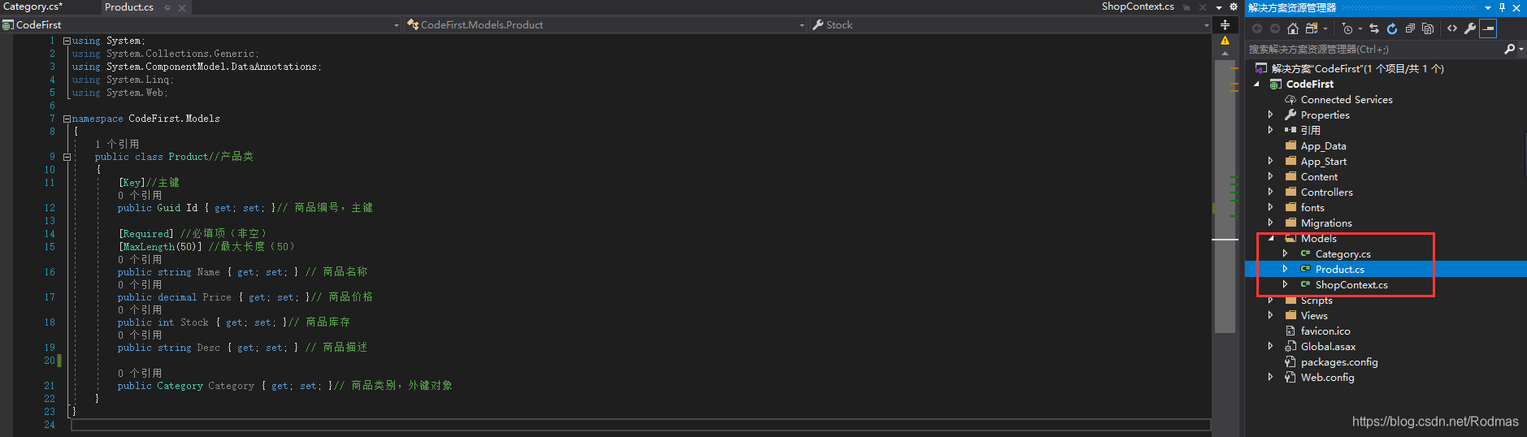This screenshot has height=437, width=1527.
Task: Expand the Views folder
Action: click(x=1271, y=315)
